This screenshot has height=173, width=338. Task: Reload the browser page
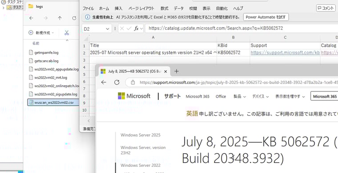tap(117, 83)
